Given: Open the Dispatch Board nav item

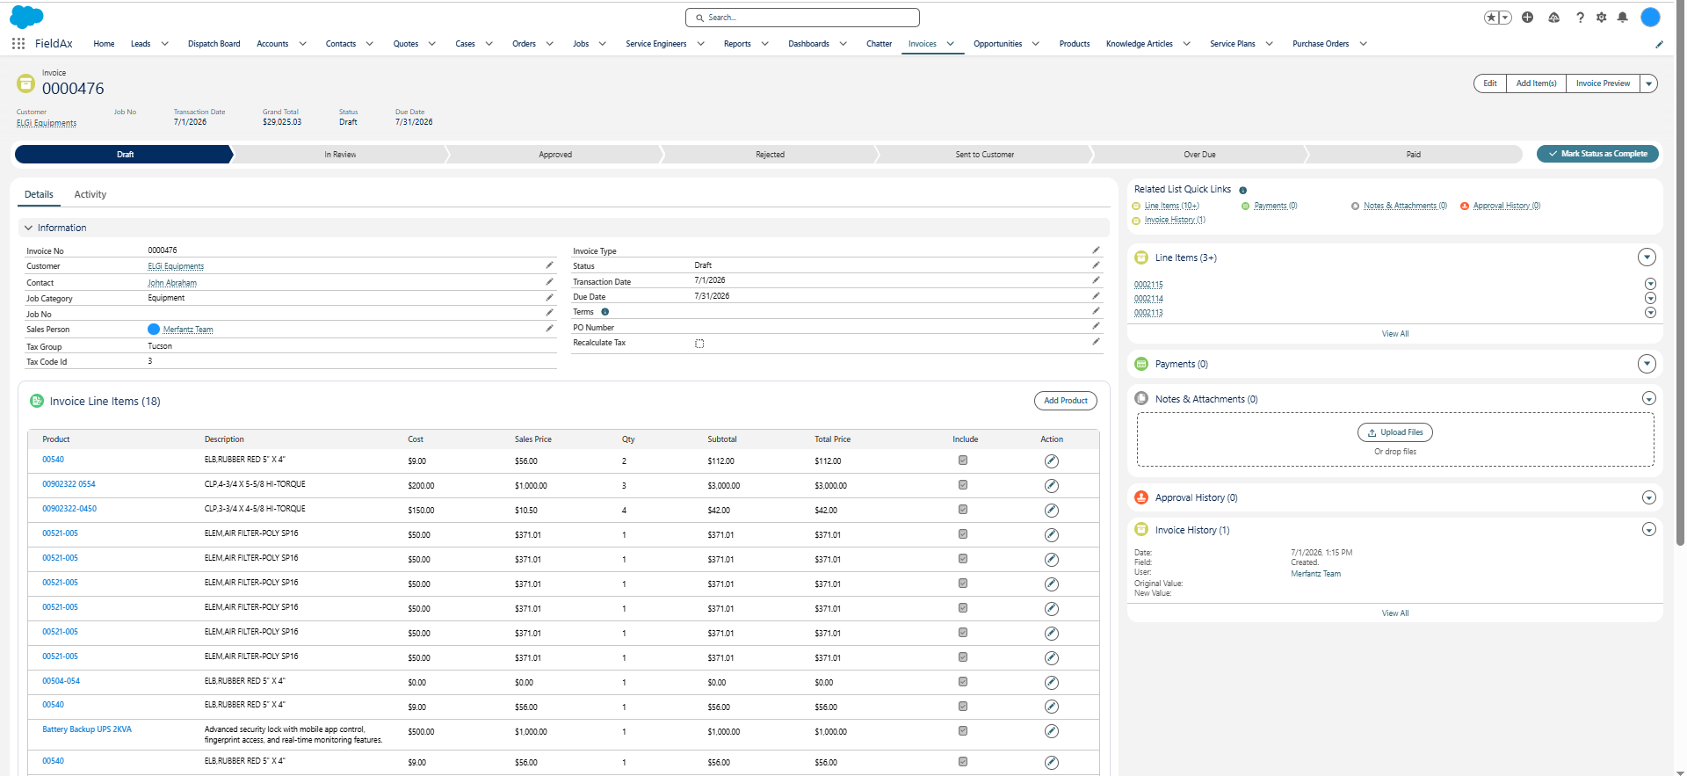Looking at the screenshot, I should (x=214, y=44).
